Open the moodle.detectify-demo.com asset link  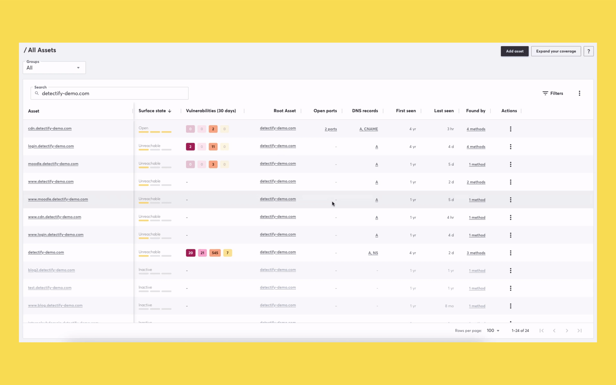[x=53, y=164]
